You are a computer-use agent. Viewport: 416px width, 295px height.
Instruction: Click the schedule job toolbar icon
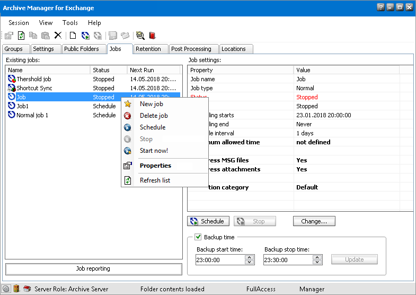[85, 36]
